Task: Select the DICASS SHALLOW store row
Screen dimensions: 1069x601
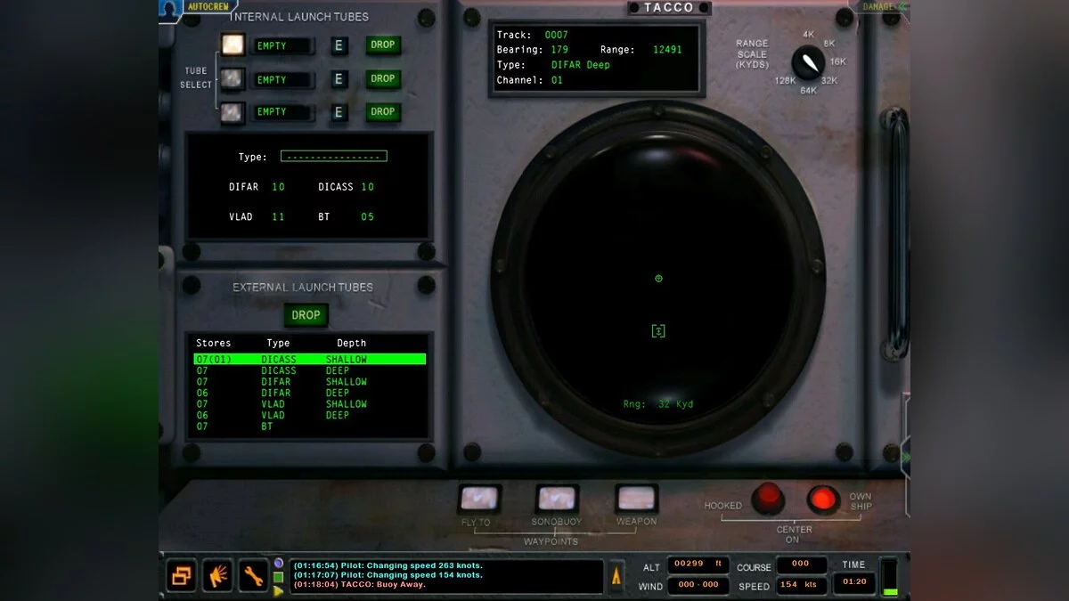Action: 309,359
